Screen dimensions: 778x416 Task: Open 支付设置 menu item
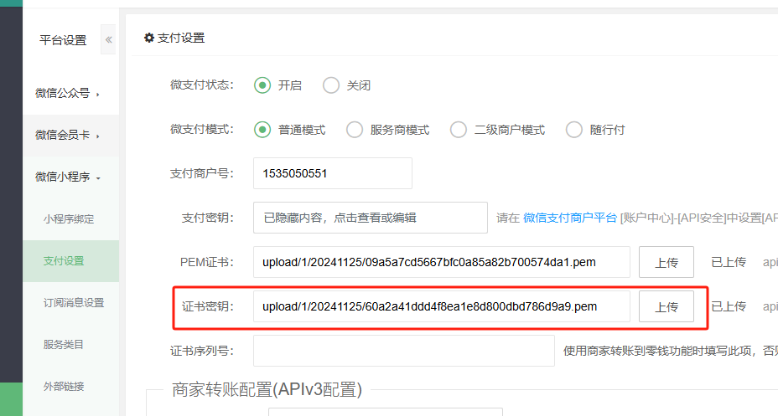64,261
